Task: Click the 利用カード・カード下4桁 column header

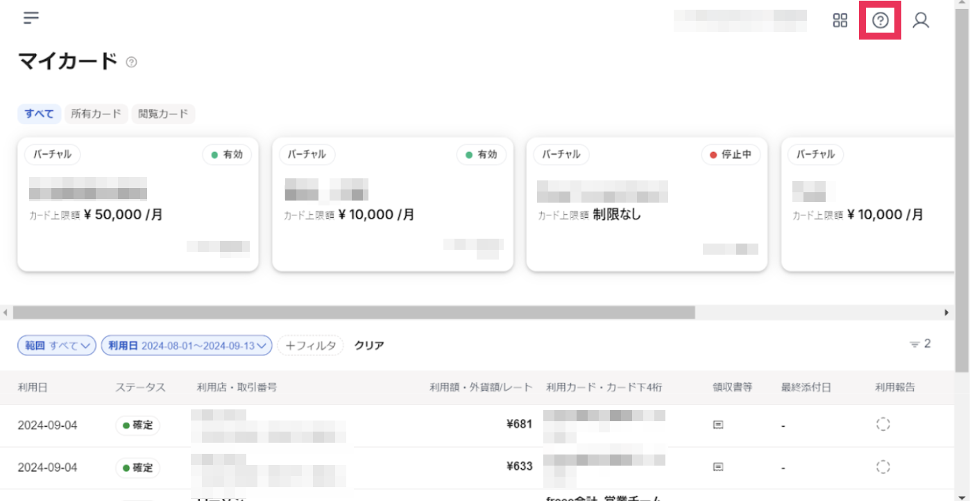Action: coord(604,387)
